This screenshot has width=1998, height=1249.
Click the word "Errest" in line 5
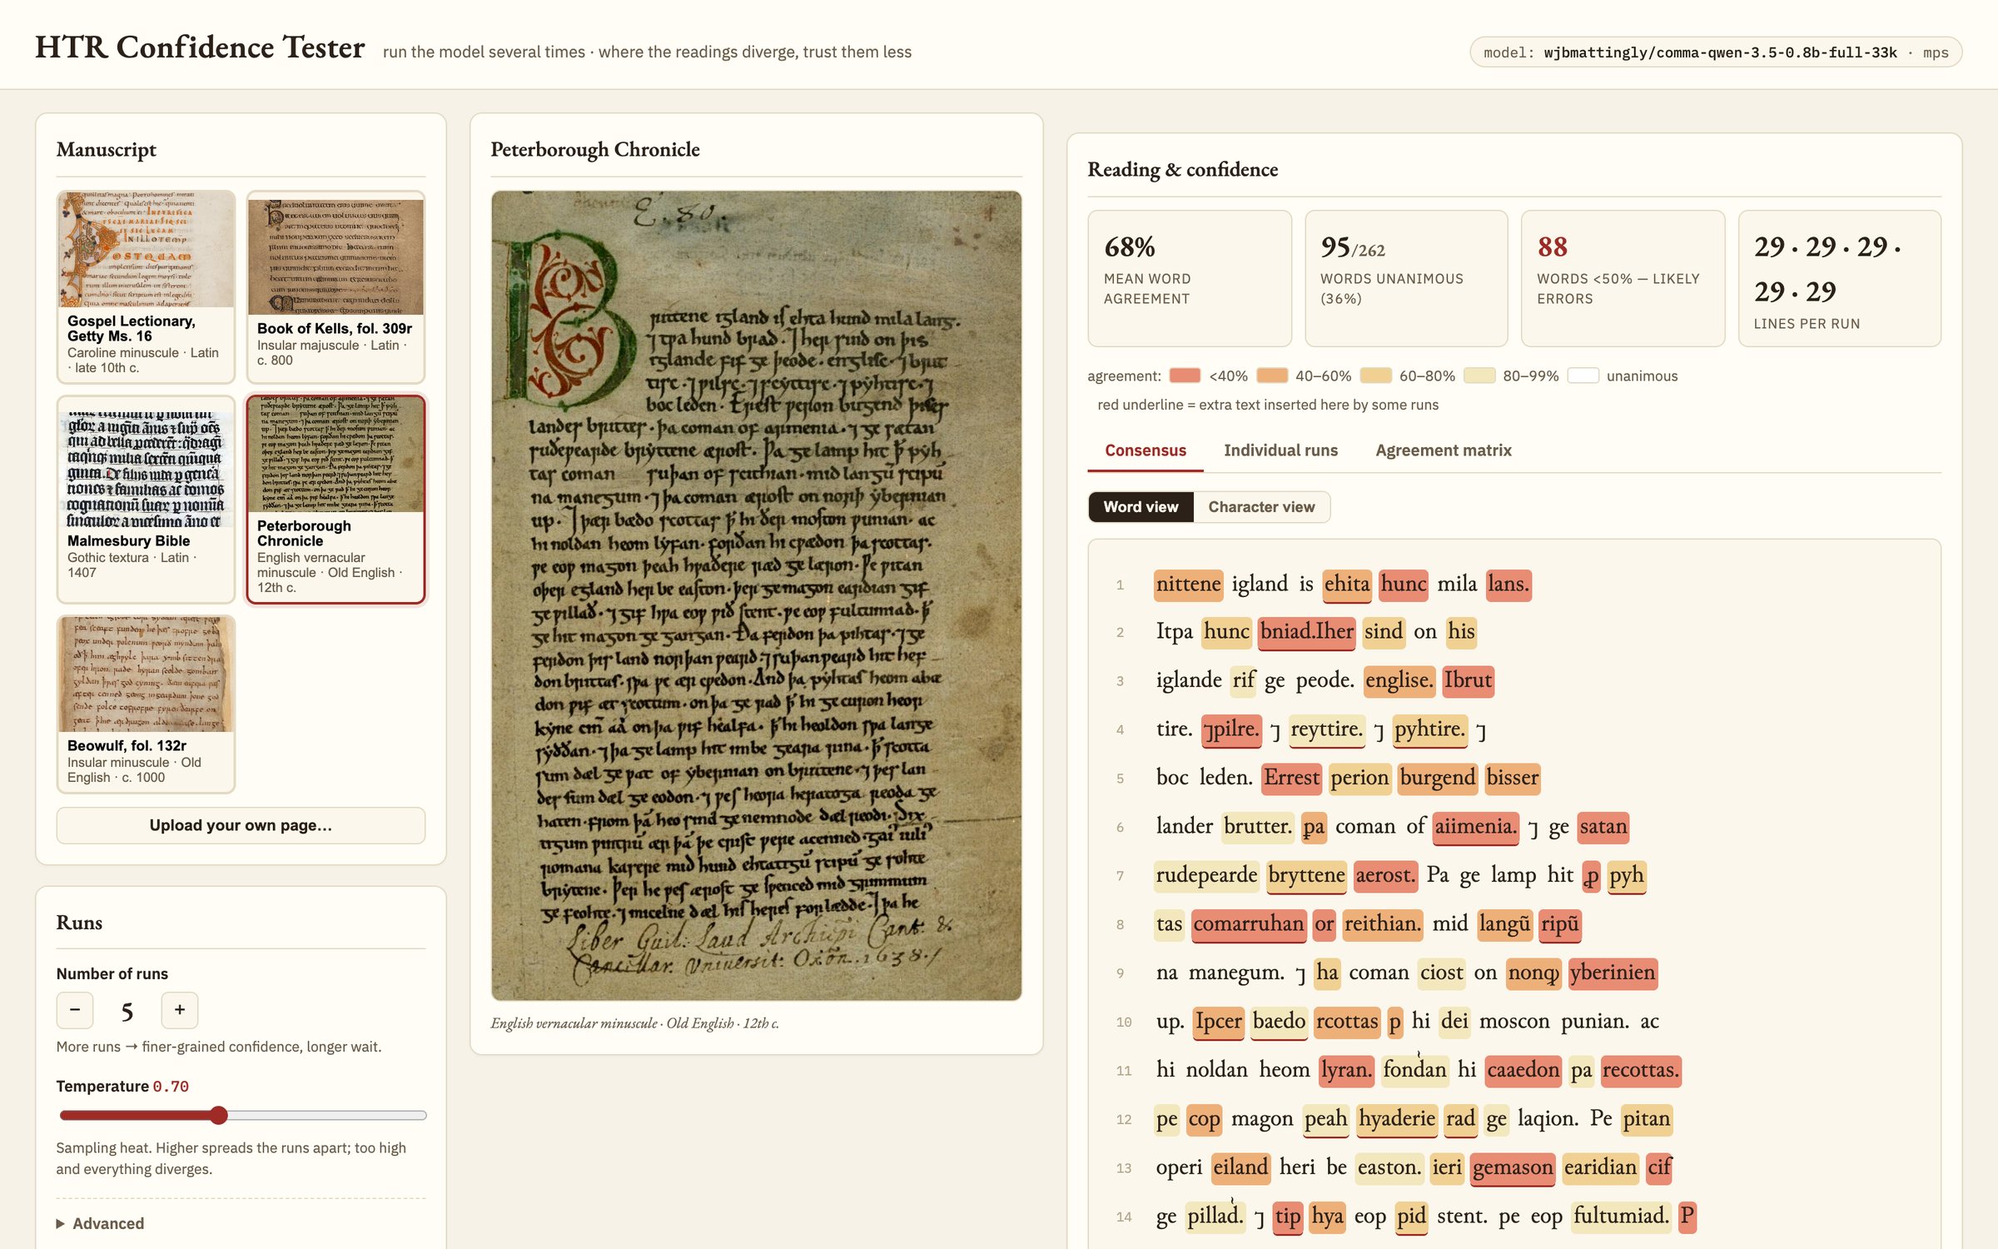point(1291,779)
